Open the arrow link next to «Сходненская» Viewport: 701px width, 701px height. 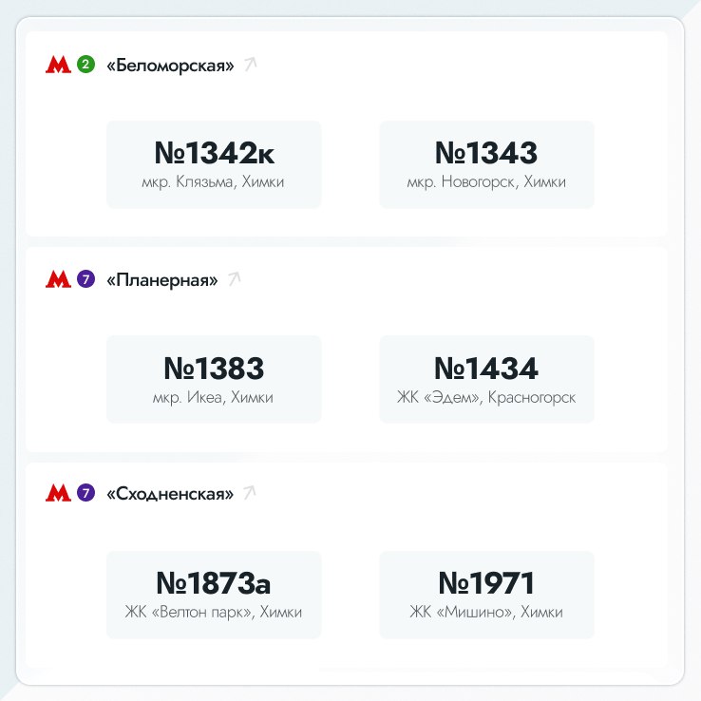(x=251, y=493)
